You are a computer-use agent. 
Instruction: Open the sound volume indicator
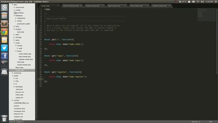tap(202, 2)
